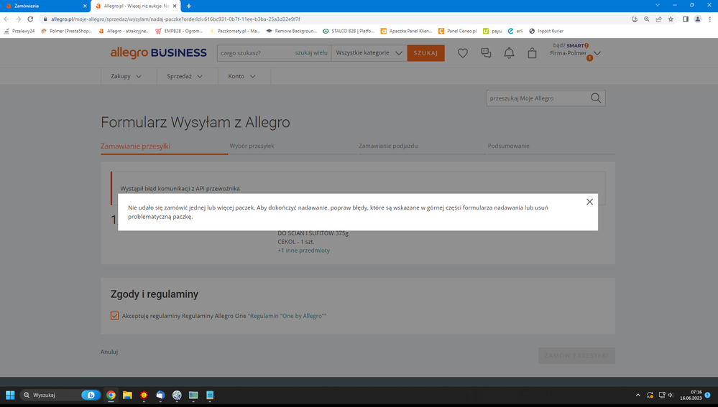Screen dimensions: 718x407
Task: Open Chrome tab search chevron
Action: [x=657, y=6]
